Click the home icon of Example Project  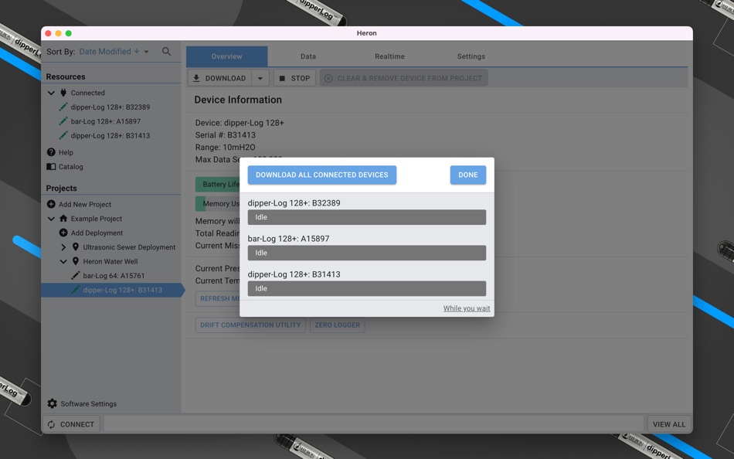pyautogui.click(x=63, y=218)
